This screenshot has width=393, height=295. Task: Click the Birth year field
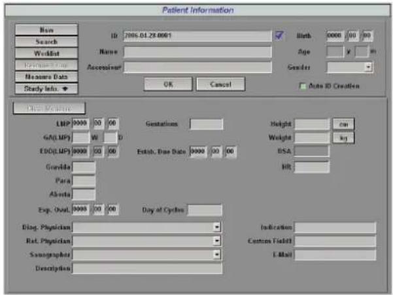point(335,35)
